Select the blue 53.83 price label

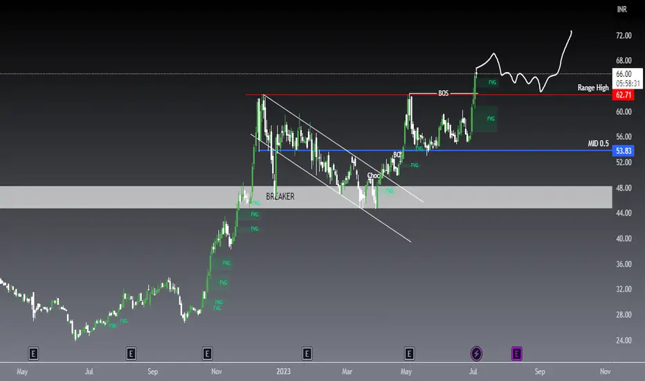point(623,151)
